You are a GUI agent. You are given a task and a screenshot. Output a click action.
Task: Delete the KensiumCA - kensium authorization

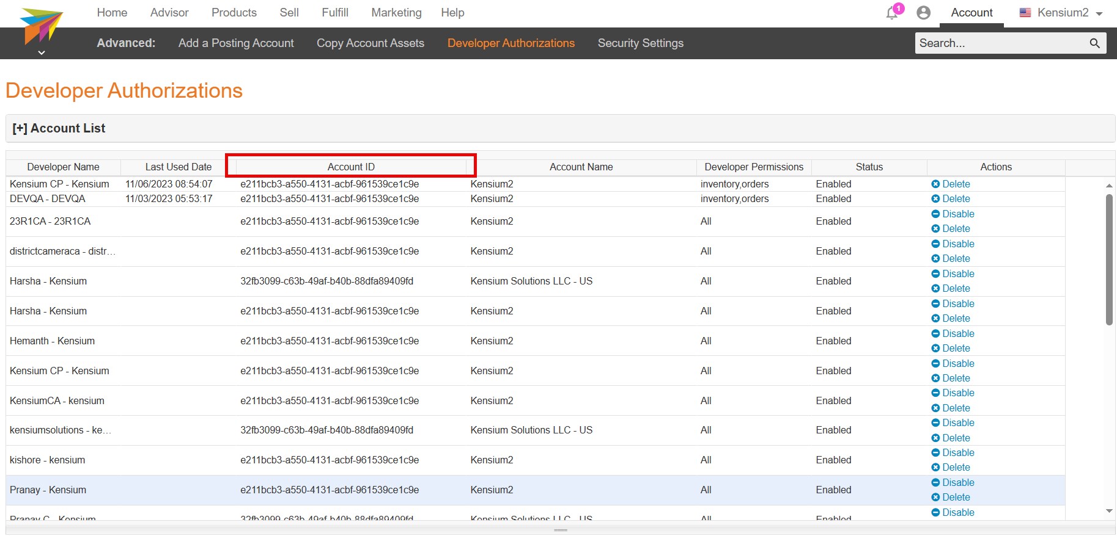tap(951, 408)
